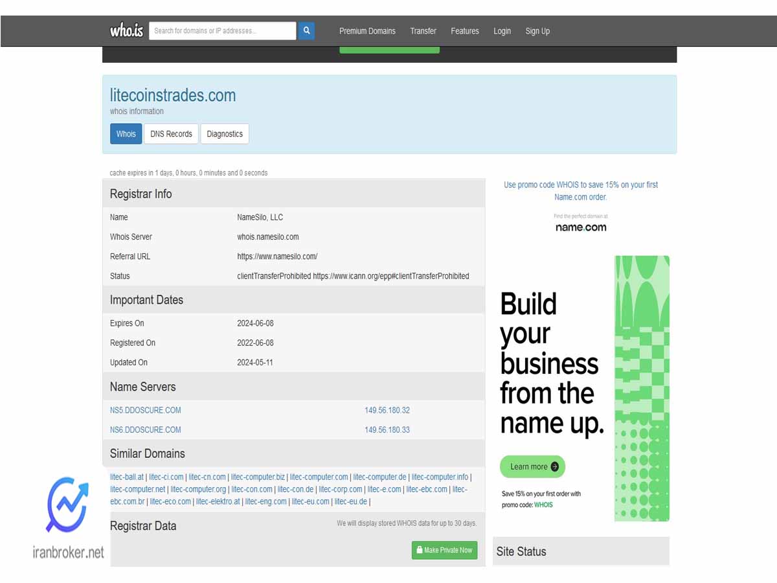The height and width of the screenshot is (583, 777).
Task: Open IP address 149.56.180.33 link
Action: pos(387,429)
